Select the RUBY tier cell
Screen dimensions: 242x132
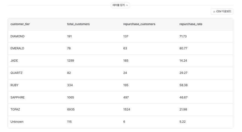15,85
